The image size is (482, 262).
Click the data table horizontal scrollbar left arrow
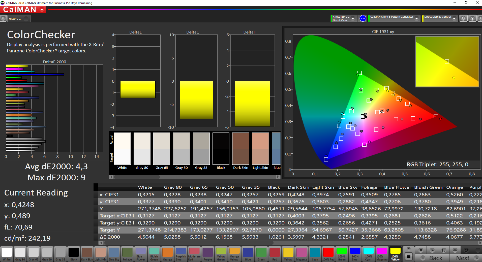pos(101,243)
